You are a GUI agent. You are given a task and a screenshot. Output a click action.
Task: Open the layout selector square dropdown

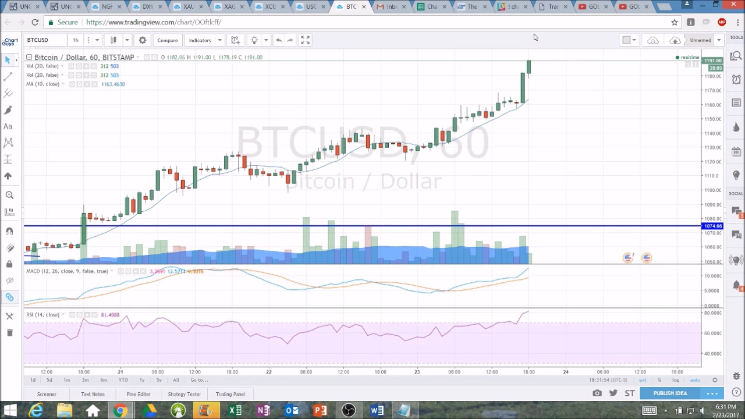(x=629, y=40)
